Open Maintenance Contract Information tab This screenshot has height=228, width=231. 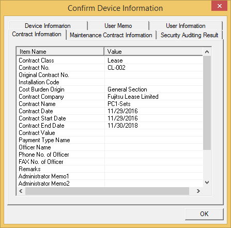click(x=111, y=35)
